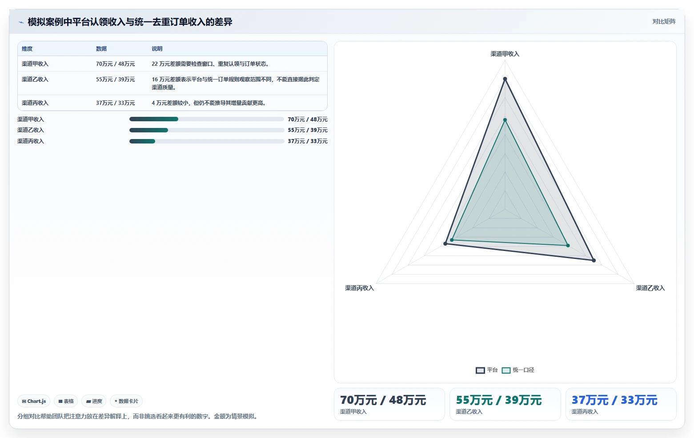Click the 渠道甲收入 progress row label
Viewport: 694px width, 438px height.
click(31, 119)
